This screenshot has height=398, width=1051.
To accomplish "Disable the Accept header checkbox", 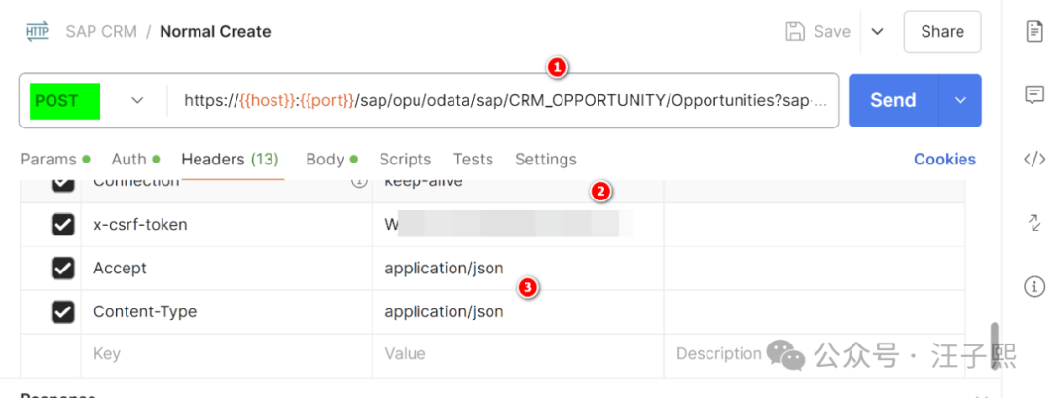I will [63, 268].
